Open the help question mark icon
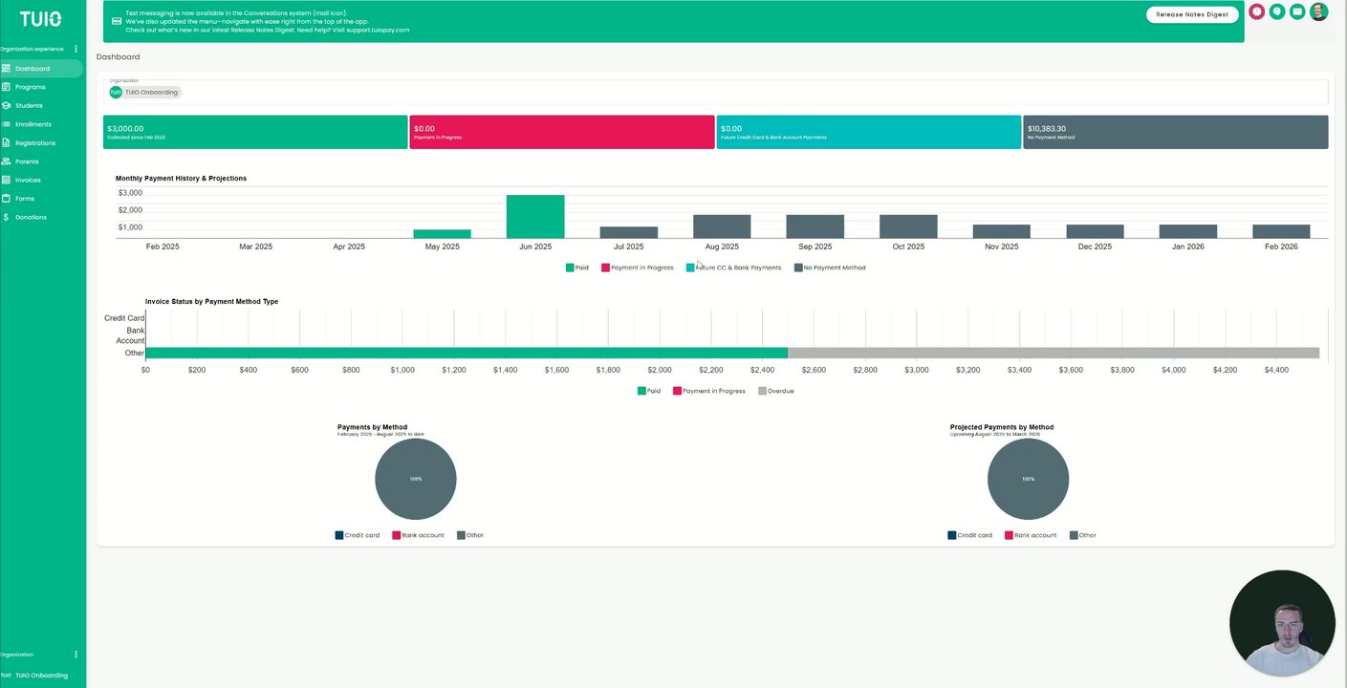1347x688 pixels. coord(1277,11)
